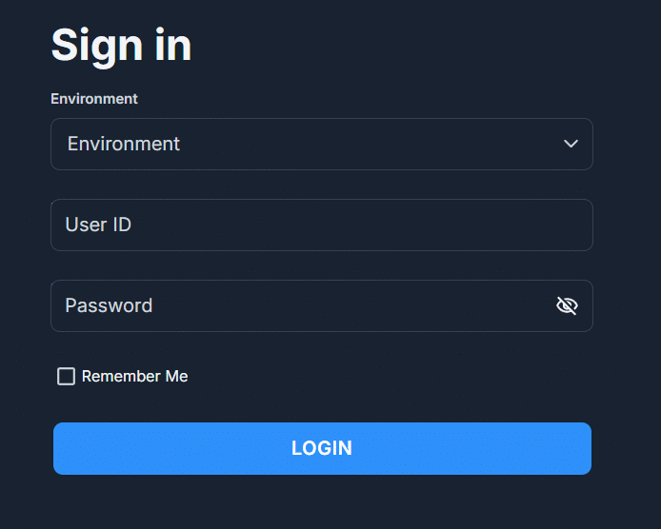Click the crossed-out eye icon
Viewport: 661px width, 529px height.
coord(567,305)
